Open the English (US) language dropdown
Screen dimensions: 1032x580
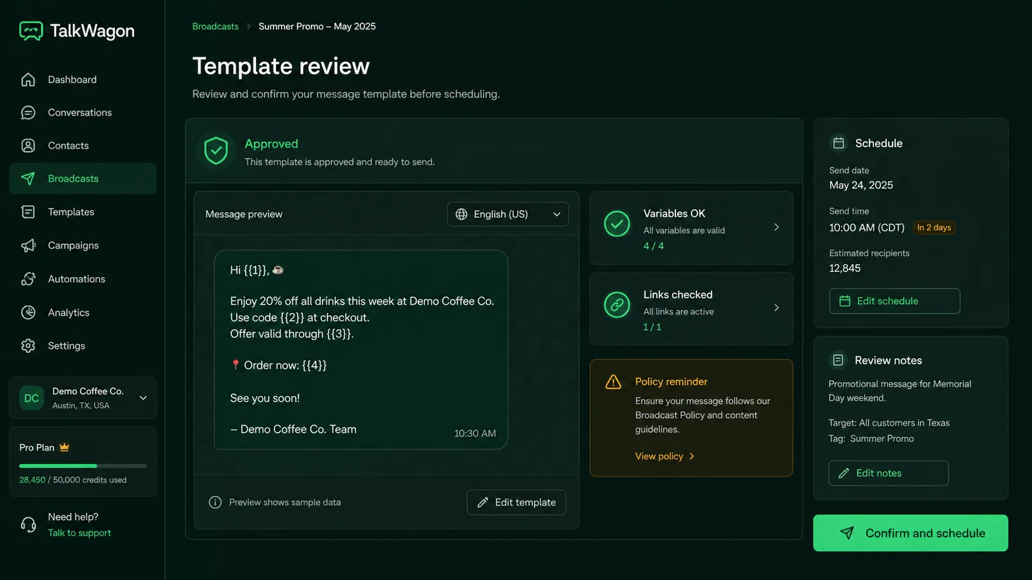tap(508, 214)
